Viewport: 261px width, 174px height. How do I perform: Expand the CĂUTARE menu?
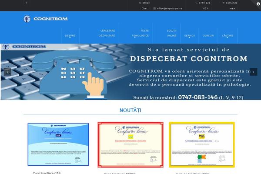click(x=228, y=36)
